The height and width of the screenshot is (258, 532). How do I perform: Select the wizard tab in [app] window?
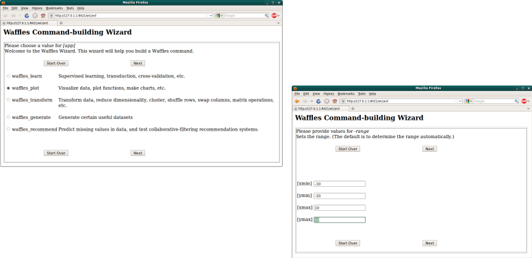coord(29,23)
